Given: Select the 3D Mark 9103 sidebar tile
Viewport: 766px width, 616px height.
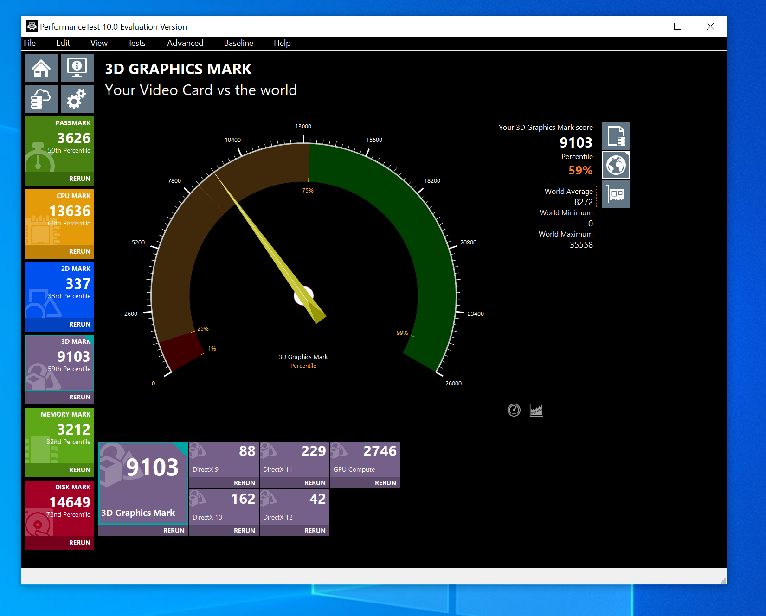Looking at the screenshot, I should 59,363.
